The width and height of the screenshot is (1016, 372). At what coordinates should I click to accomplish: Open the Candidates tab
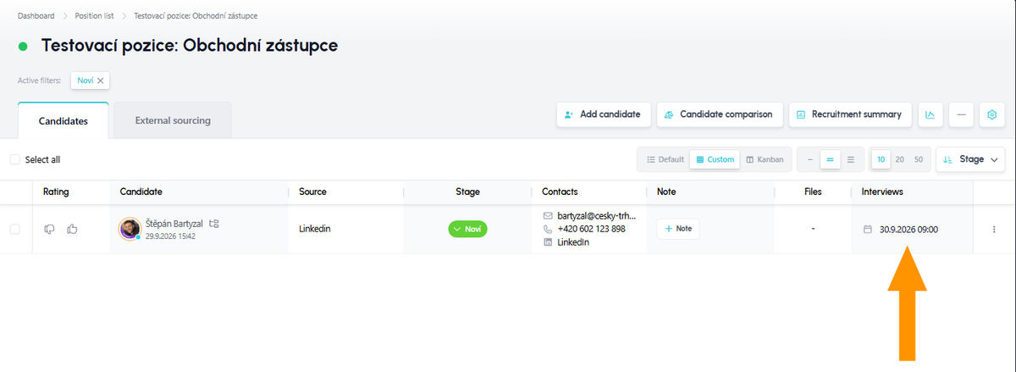point(63,121)
